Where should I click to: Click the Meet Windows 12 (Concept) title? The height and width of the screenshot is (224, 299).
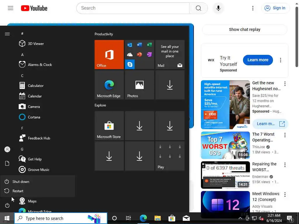click(x=266, y=197)
